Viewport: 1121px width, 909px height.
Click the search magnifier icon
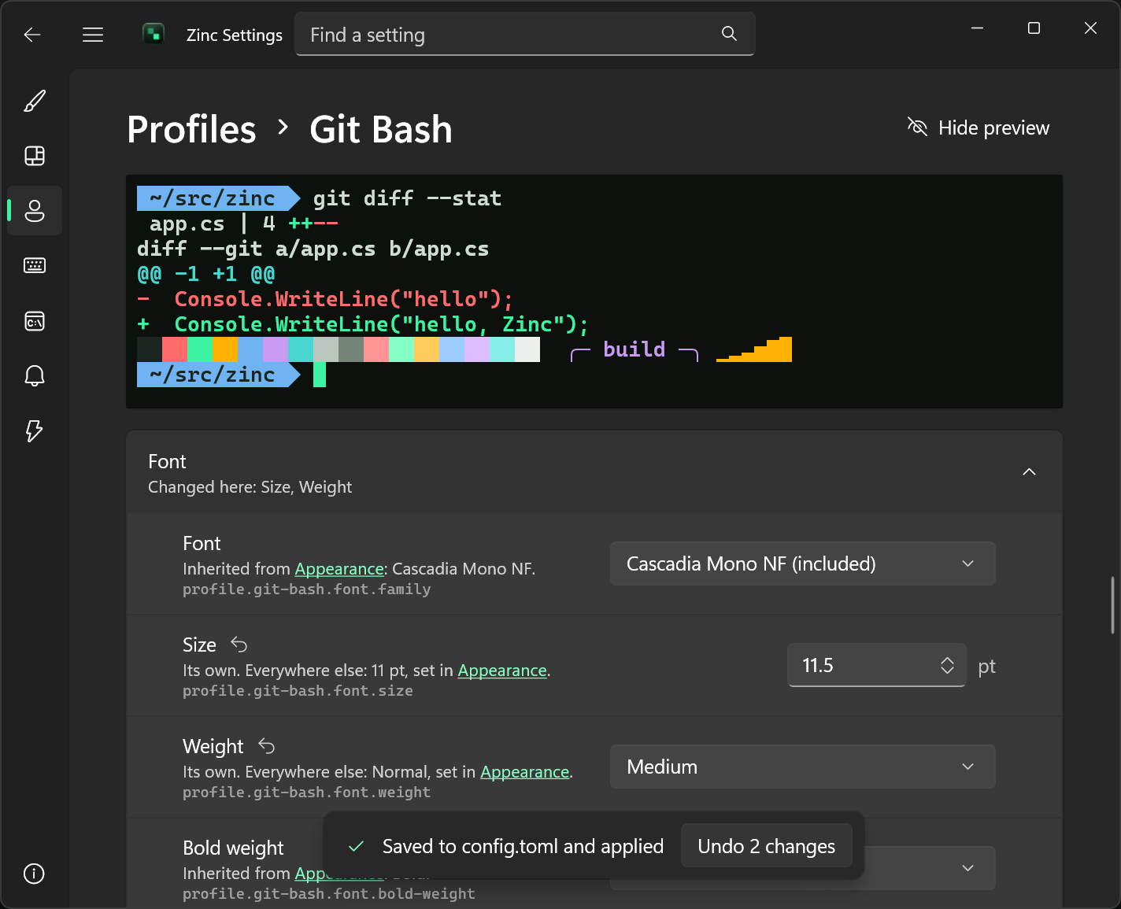click(729, 34)
